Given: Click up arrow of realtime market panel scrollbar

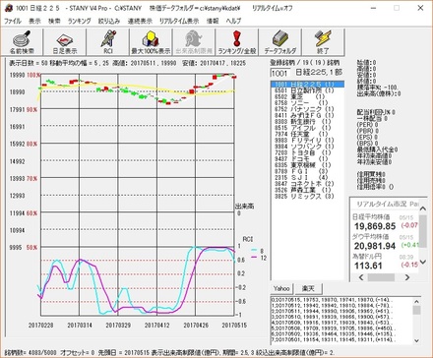Looking at the screenshot, I should pos(423,209).
